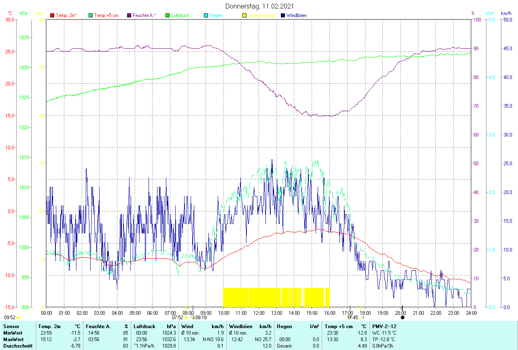Viewport: 518px width, 350px height.
Task: Click the dark blue Windböen legend swatch
Action: [283, 15]
